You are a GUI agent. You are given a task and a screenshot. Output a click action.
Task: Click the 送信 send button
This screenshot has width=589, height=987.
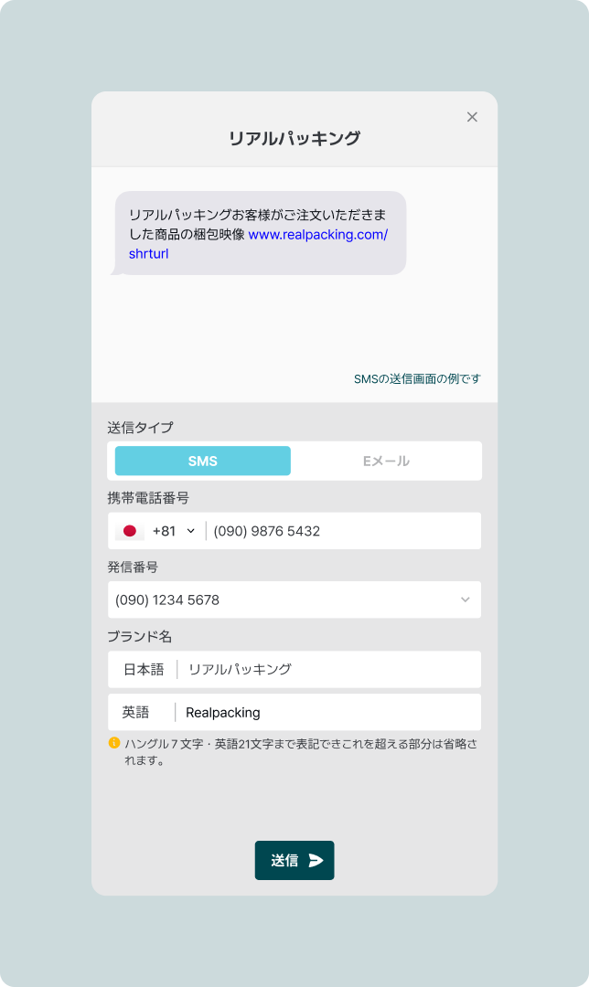294,861
